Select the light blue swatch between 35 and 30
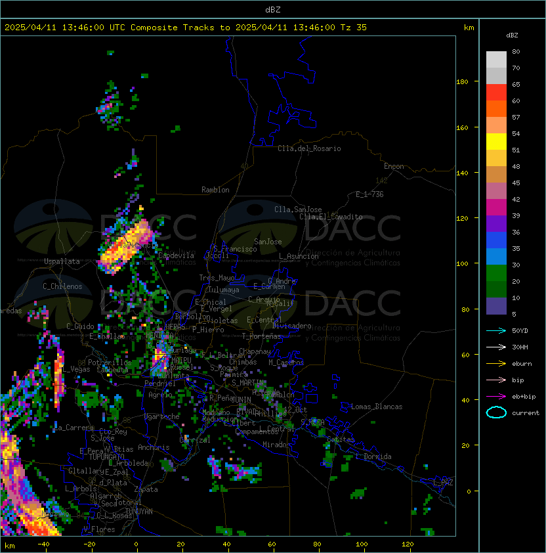Viewport: 546px width, 553px height. coord(496,256)
